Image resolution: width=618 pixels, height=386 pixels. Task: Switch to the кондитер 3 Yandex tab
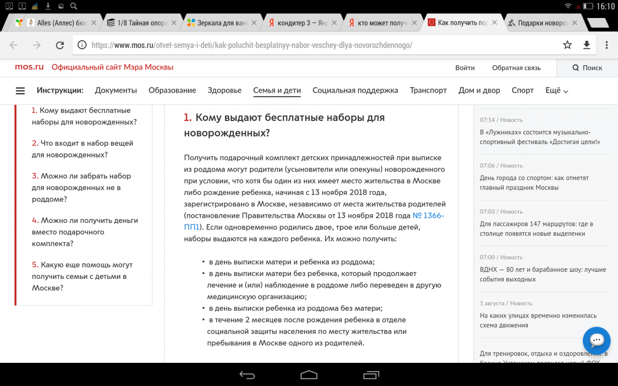click(303, 23)
